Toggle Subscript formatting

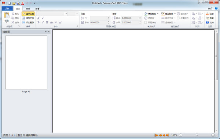point(56,22)
